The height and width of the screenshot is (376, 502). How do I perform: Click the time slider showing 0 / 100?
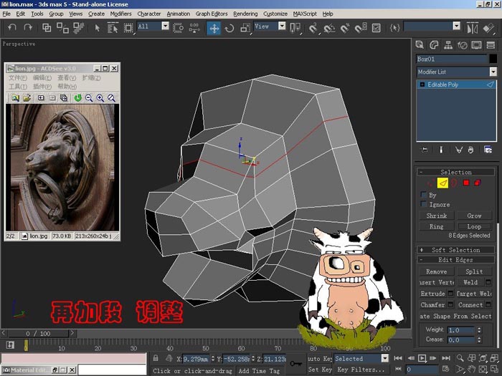(x=38, y=334)
